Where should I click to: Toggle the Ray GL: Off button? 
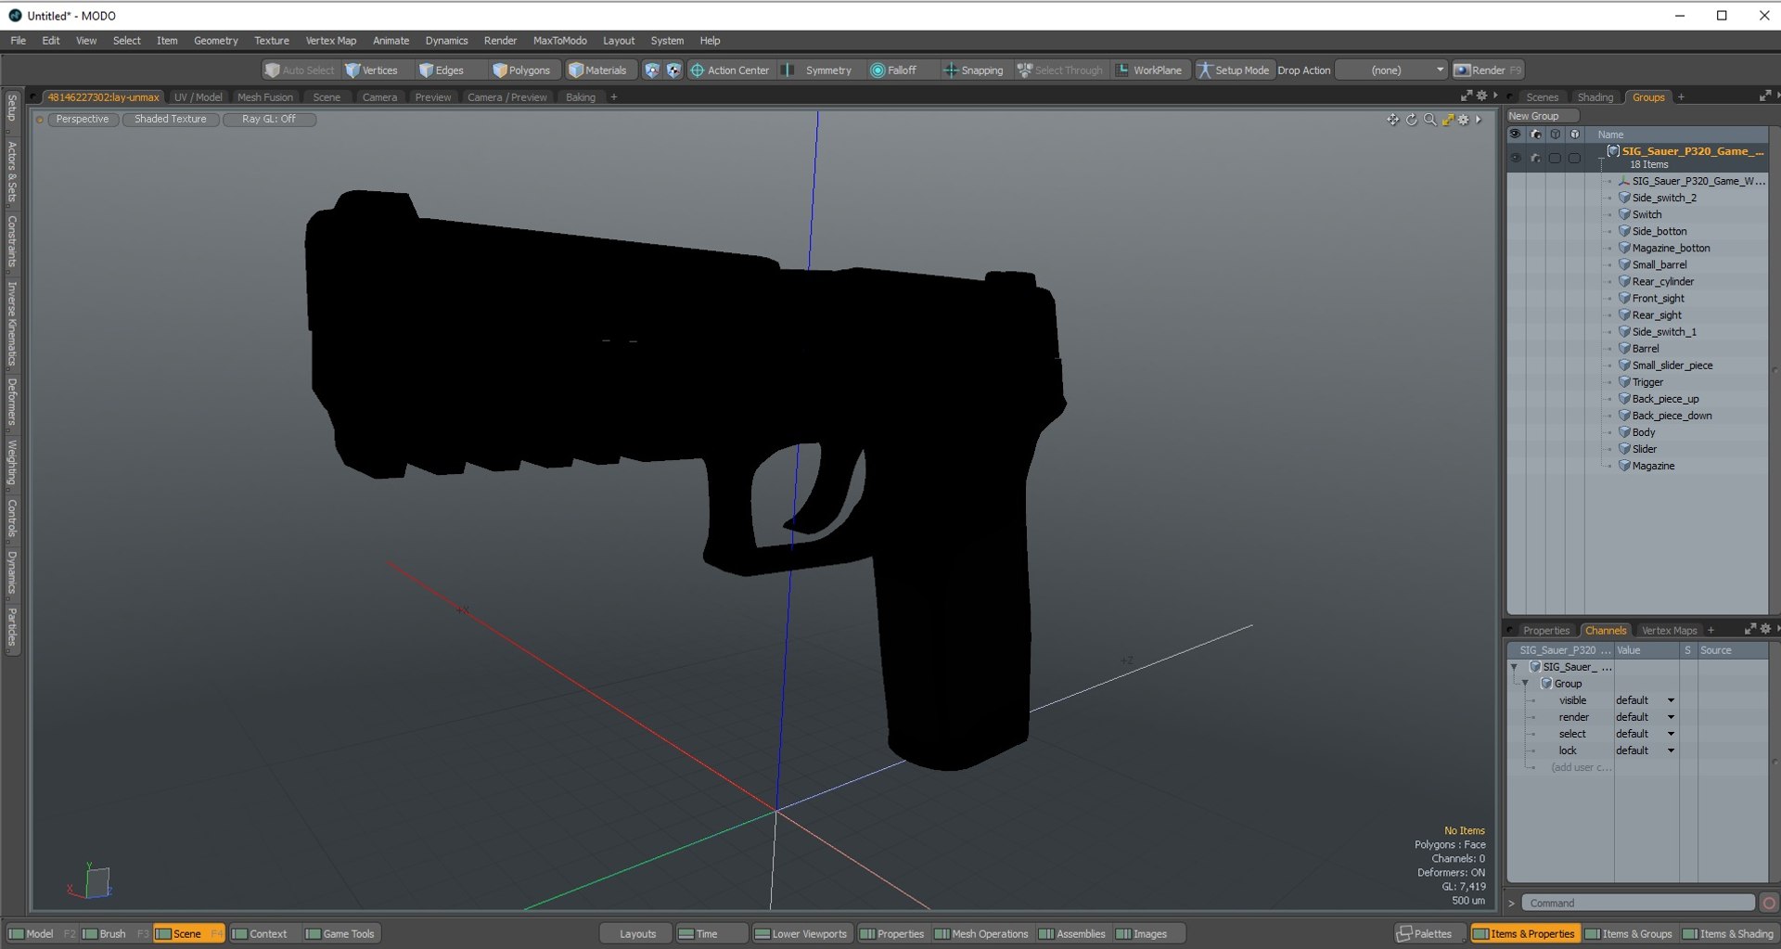click(x=269, y=120)
